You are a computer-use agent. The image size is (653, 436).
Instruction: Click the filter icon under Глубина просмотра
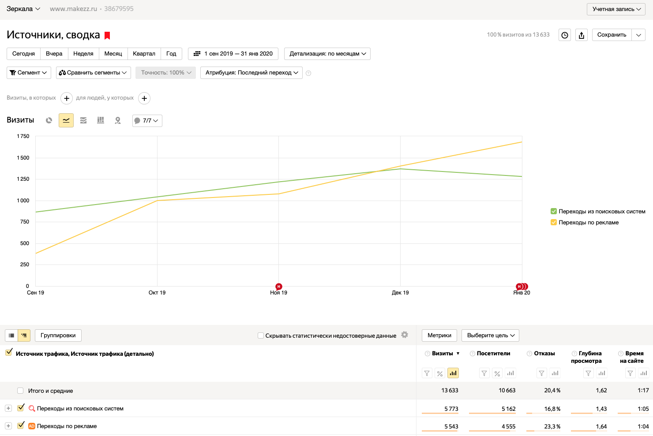tap(589, 373)
